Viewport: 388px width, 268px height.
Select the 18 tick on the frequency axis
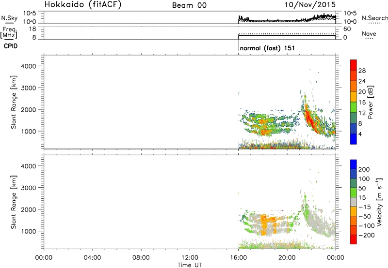tap(32, 29)
